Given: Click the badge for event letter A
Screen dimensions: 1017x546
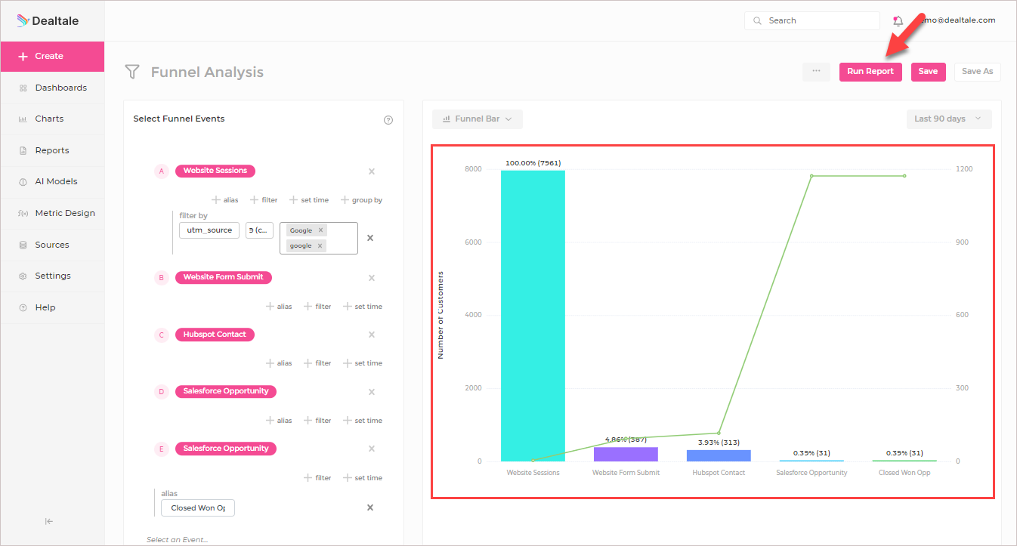Looking at the screenshot, I should pos(161,171).
